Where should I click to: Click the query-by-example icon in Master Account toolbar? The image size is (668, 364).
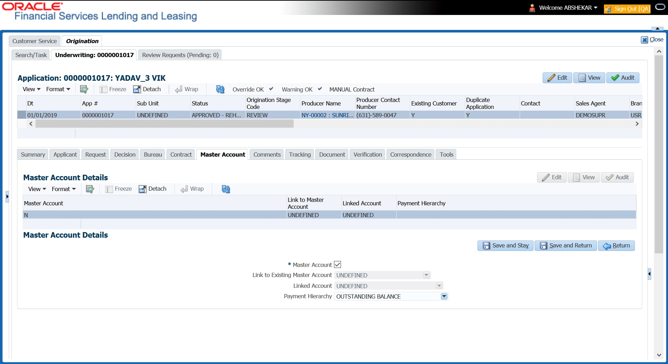90,189
